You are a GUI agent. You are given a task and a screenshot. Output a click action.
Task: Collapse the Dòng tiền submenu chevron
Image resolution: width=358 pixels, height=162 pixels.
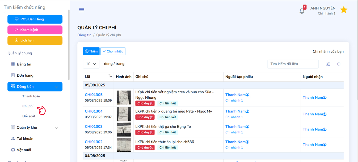coord(56,87)
